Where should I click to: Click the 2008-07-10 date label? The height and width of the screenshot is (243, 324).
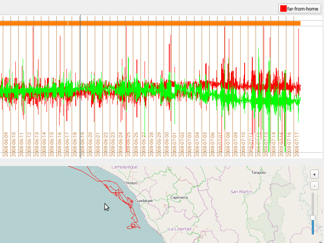pyautogui.click(x=243, y=145)
